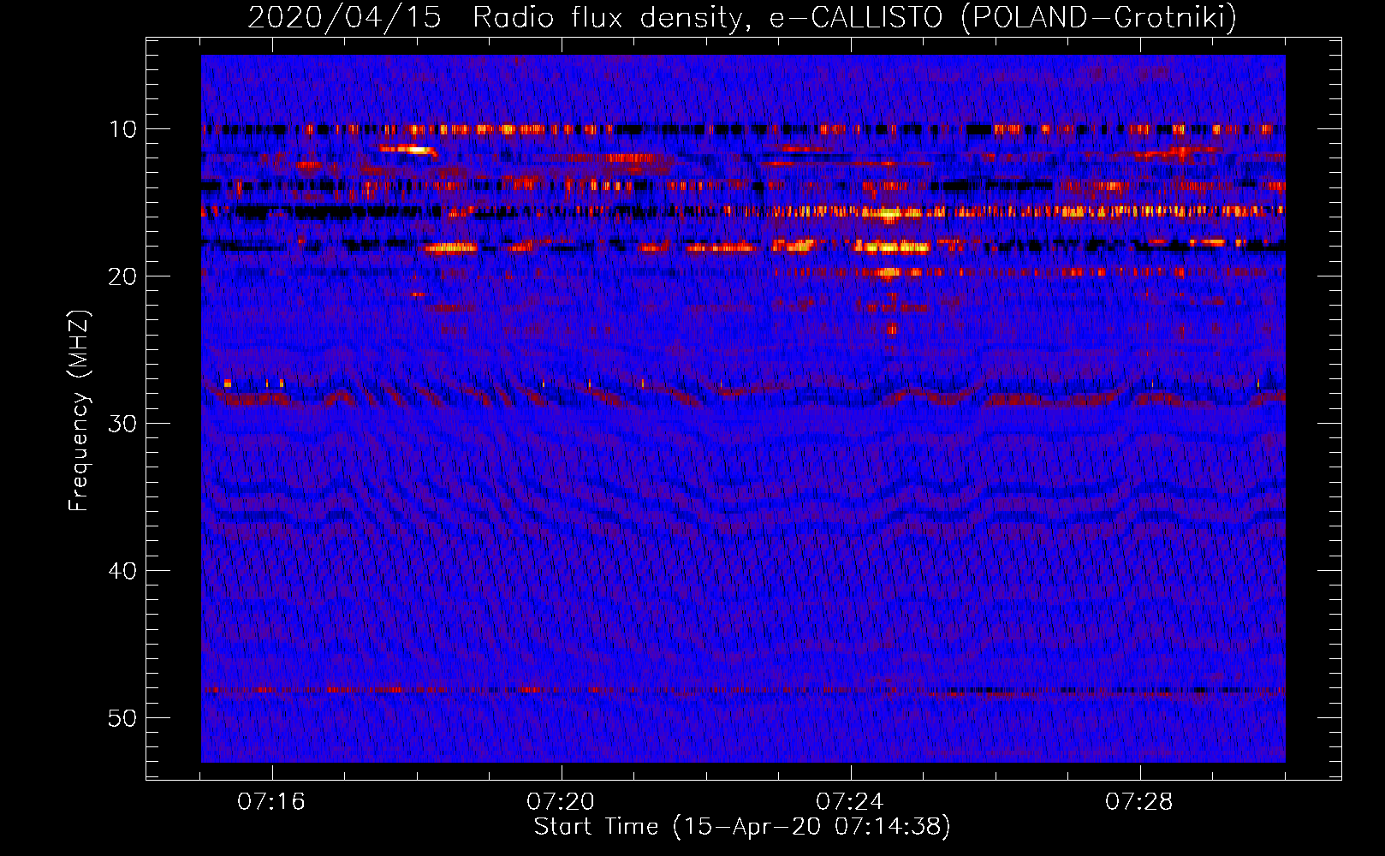Click "(POLAND-Grotniki)" station name in title

click(1098, 17)
